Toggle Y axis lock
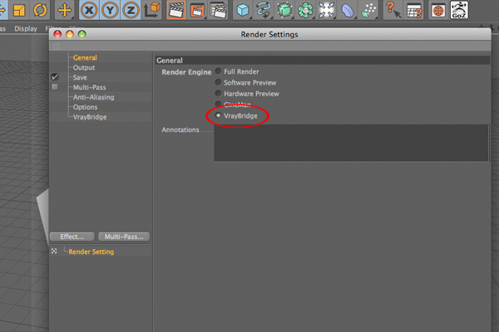The image size is (499, 332). 110,10
